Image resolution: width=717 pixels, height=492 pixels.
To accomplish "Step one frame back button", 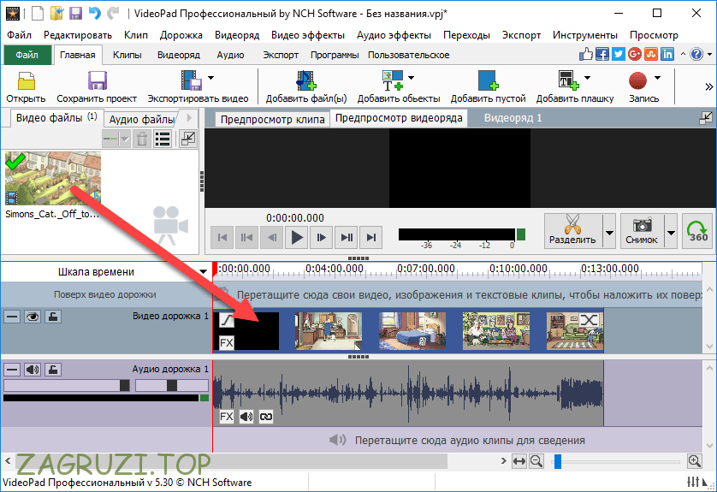I will 271,237.
